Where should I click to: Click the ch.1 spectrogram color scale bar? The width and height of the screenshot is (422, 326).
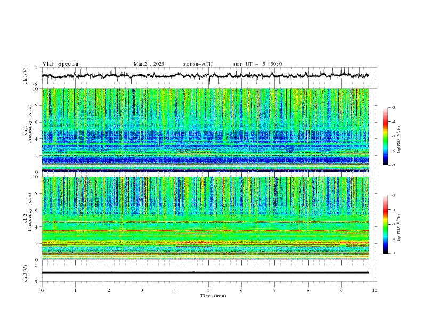point(385,136)
